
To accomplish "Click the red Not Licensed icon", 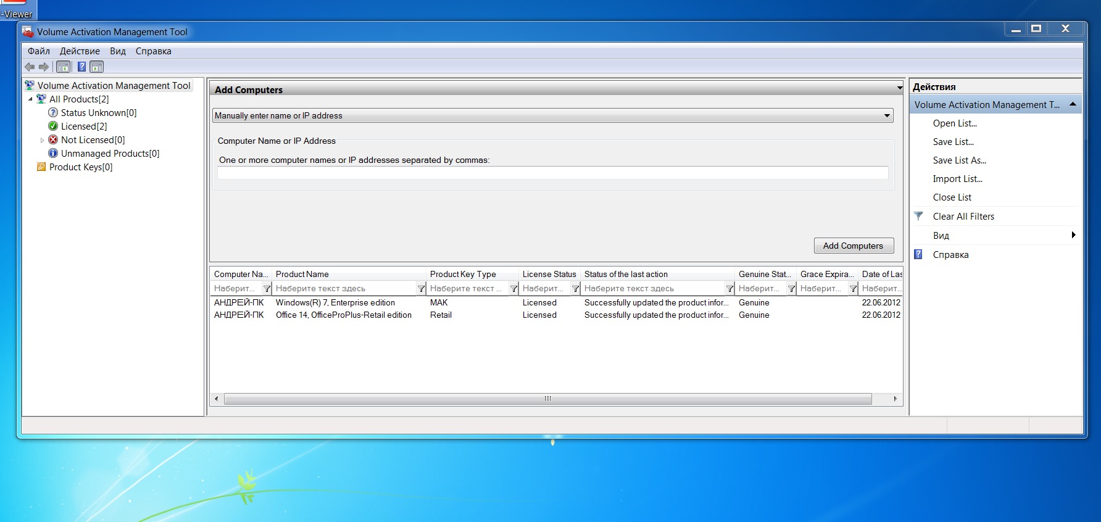I will pos(53,139).
